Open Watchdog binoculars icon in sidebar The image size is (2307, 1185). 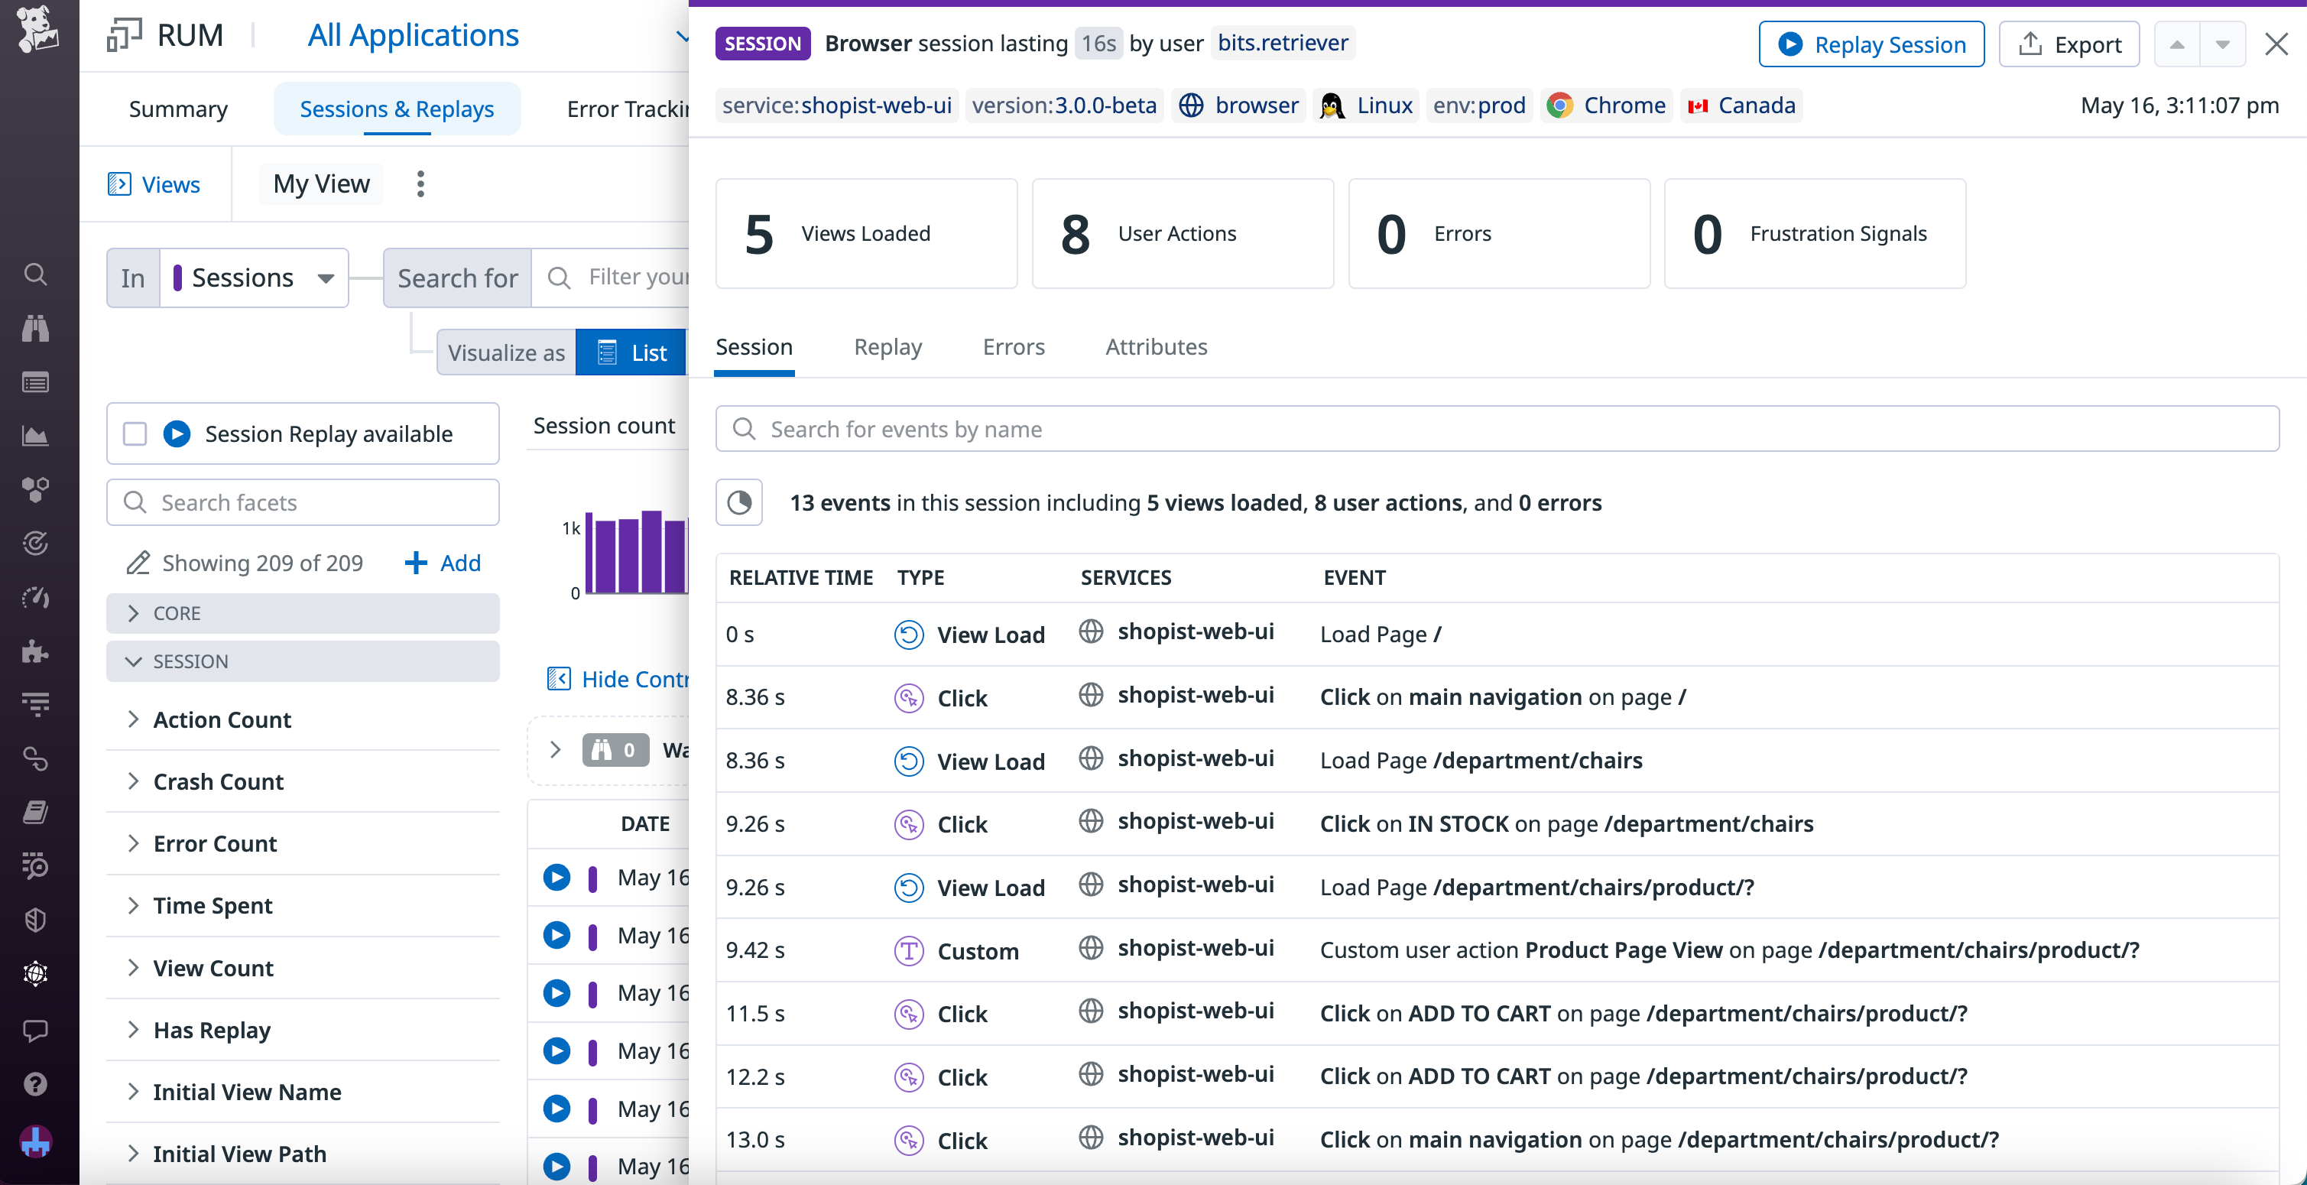click(x=36, y=329)
